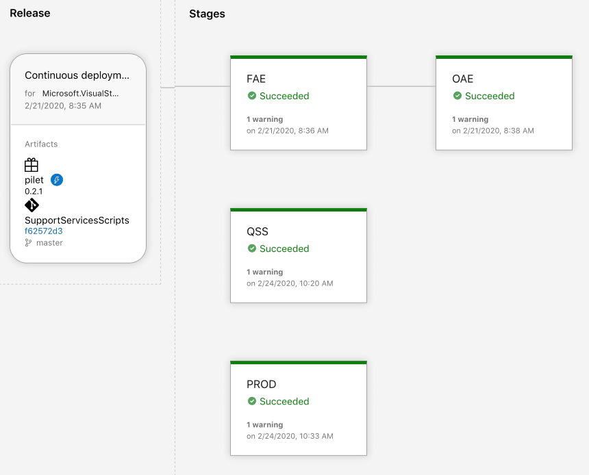The height and width of the screenshot is (475, 589).
Task: View the 1 warning in PROD stage
Action: [265, 424]
